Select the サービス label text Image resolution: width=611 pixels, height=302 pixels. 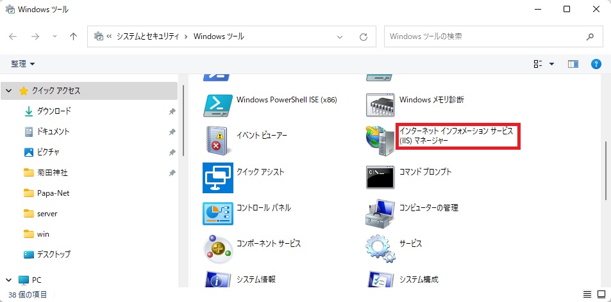click(x=410, y=244)
